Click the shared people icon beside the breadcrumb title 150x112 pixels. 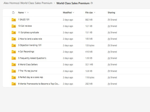pyautogui.click(x=92, y=3)
